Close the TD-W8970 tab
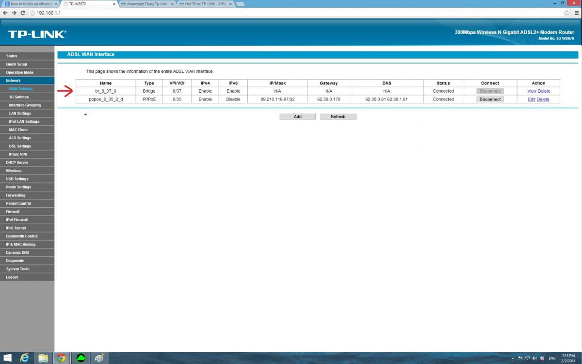 114,4
